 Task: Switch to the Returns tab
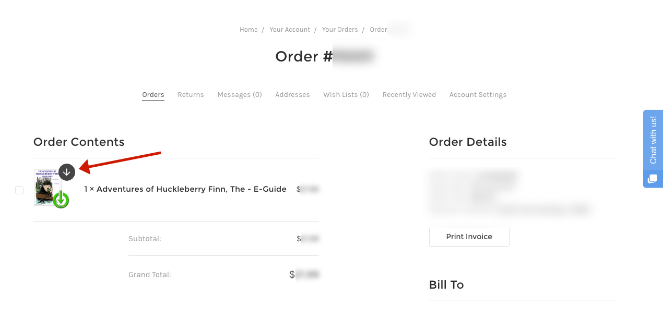[x=191, y=95]
